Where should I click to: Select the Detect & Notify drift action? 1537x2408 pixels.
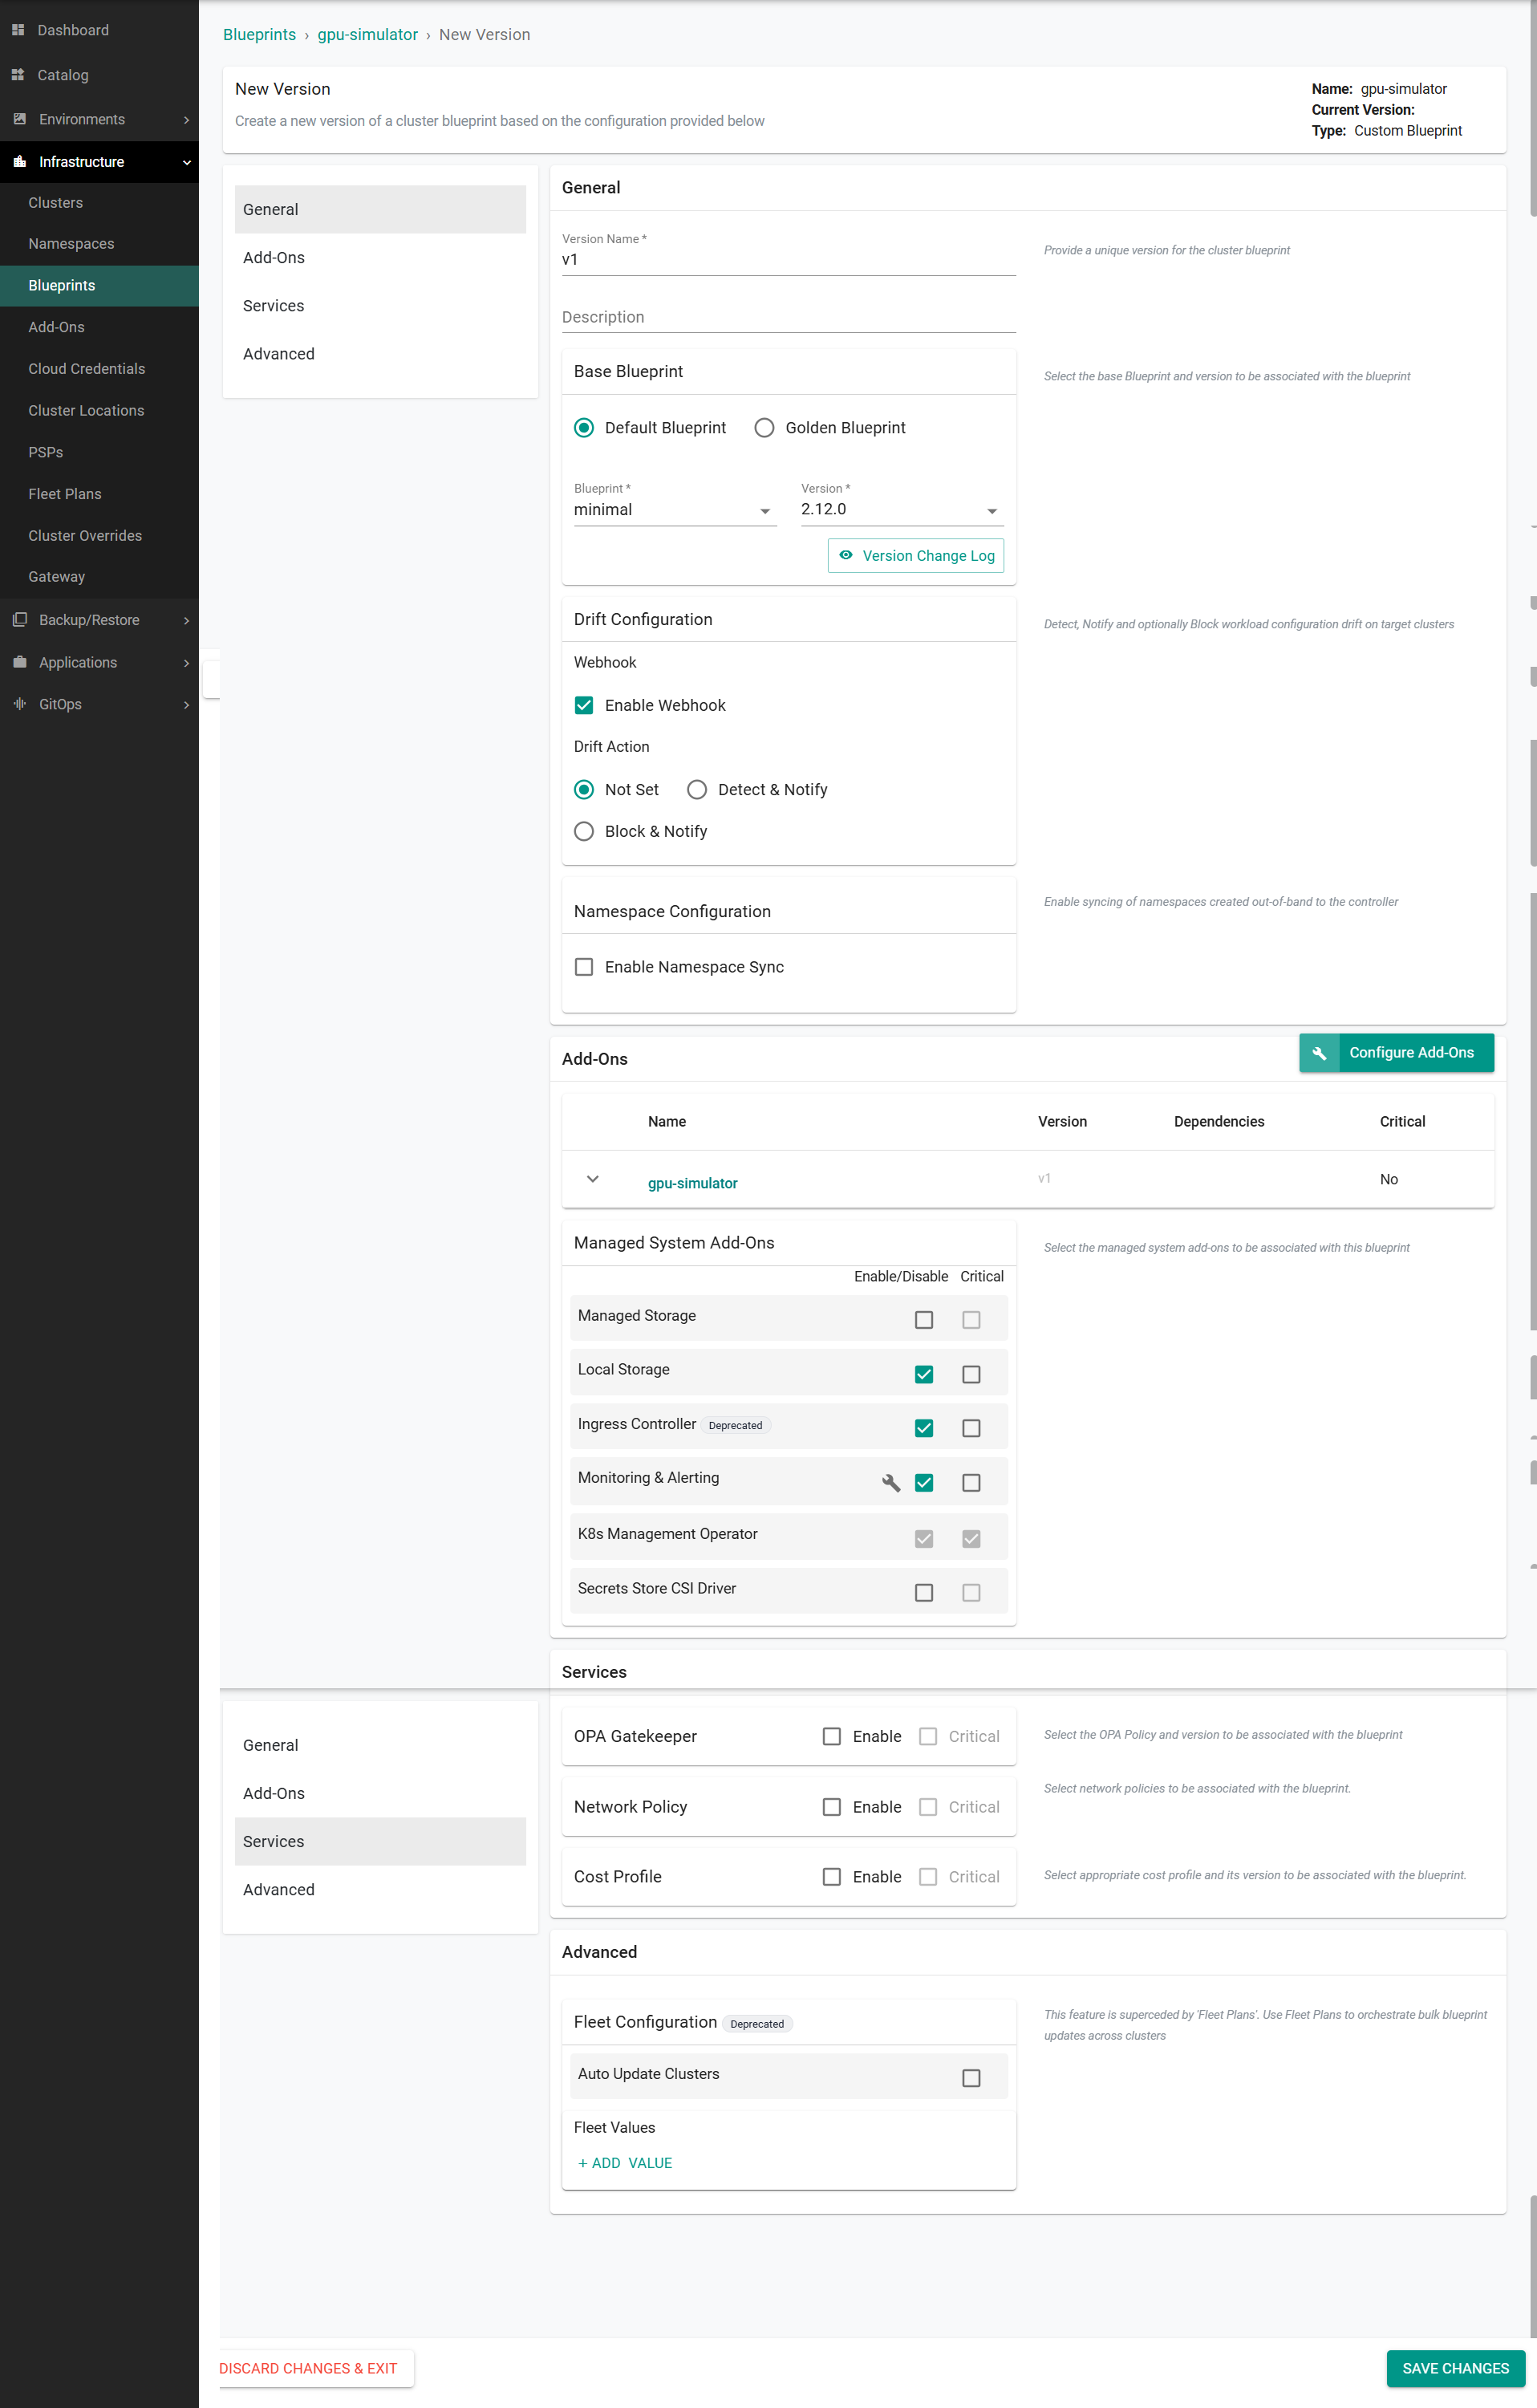coord(697,790)
